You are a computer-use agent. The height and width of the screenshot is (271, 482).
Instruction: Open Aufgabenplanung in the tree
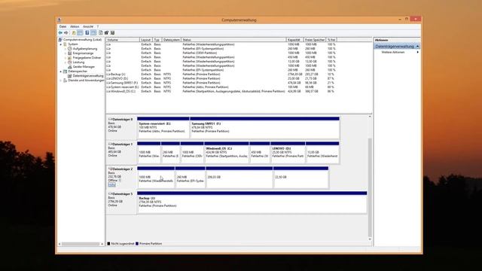[x=85, y=48]
